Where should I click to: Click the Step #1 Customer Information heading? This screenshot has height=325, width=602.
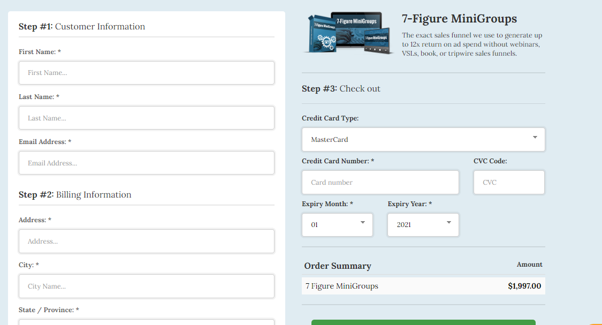(82, 27)
